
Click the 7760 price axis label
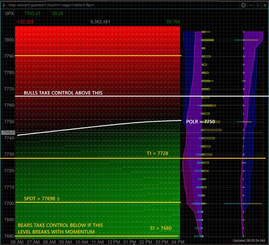tap(9, 105)
